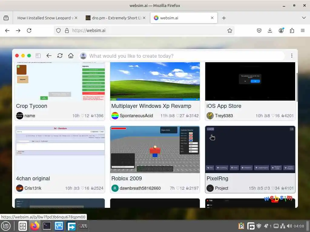This screenshot has width=310, height=232.
Task: Open the websim three-dot options menu
Action: pyautogui.click(x=292, y=56)
